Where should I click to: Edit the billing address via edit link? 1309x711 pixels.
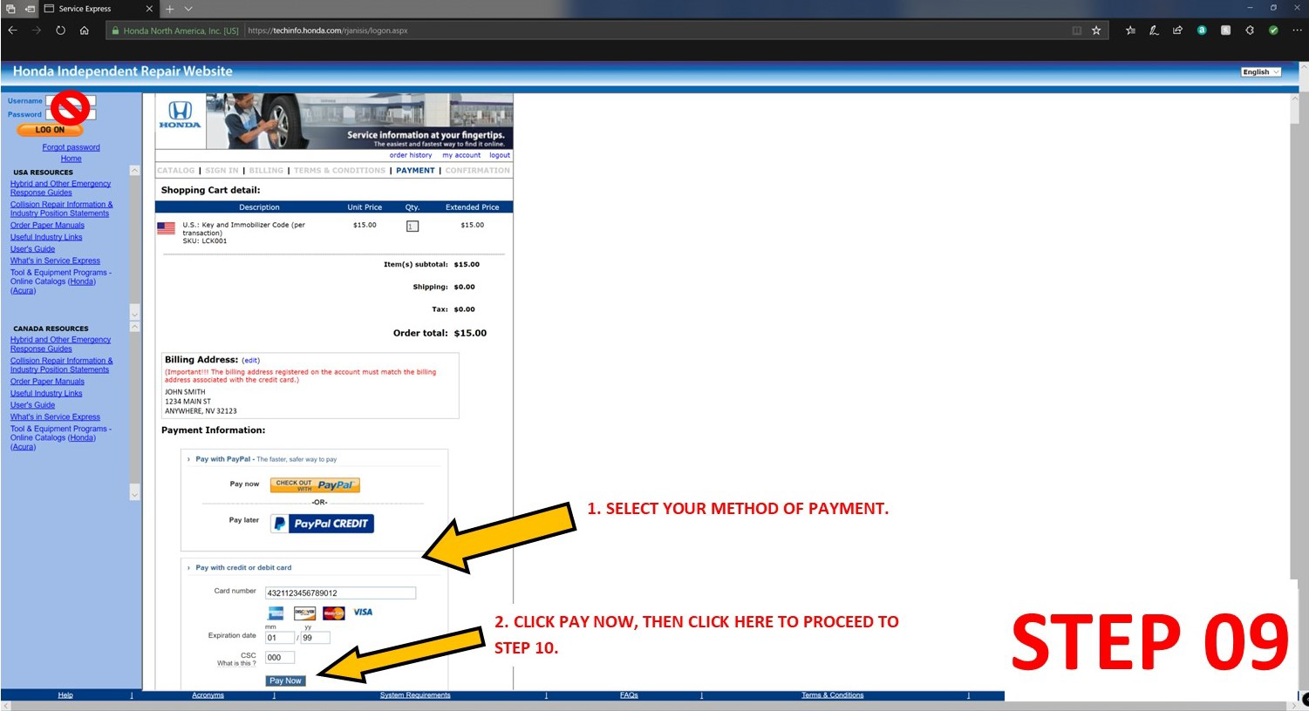[251, 361]
